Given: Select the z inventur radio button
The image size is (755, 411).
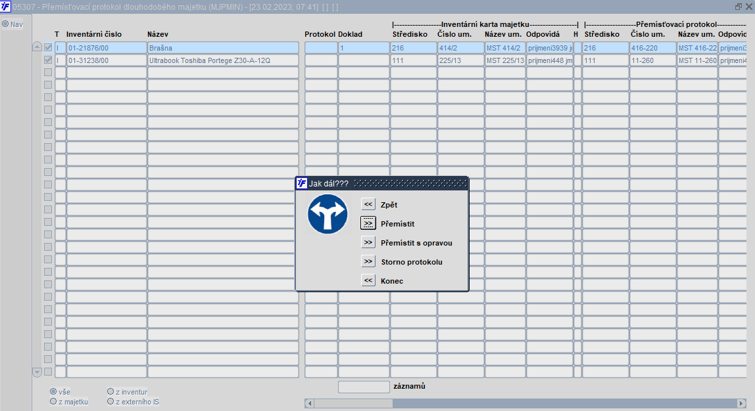Looking at the screenshot, I should 110,391.
